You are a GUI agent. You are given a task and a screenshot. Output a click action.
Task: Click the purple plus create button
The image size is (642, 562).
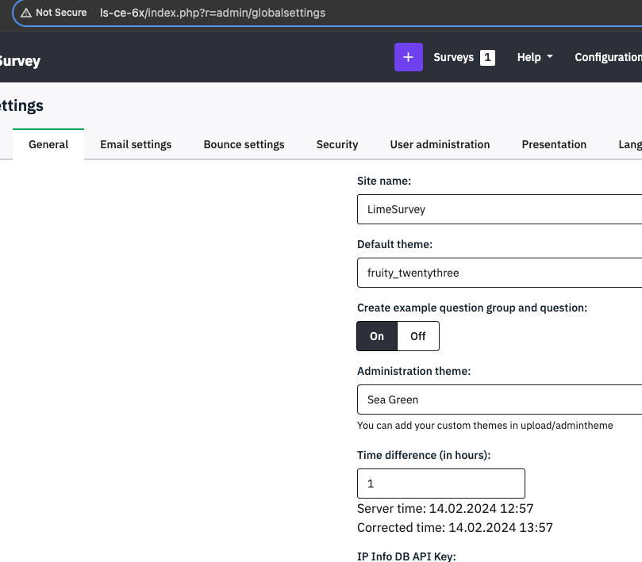408,57
